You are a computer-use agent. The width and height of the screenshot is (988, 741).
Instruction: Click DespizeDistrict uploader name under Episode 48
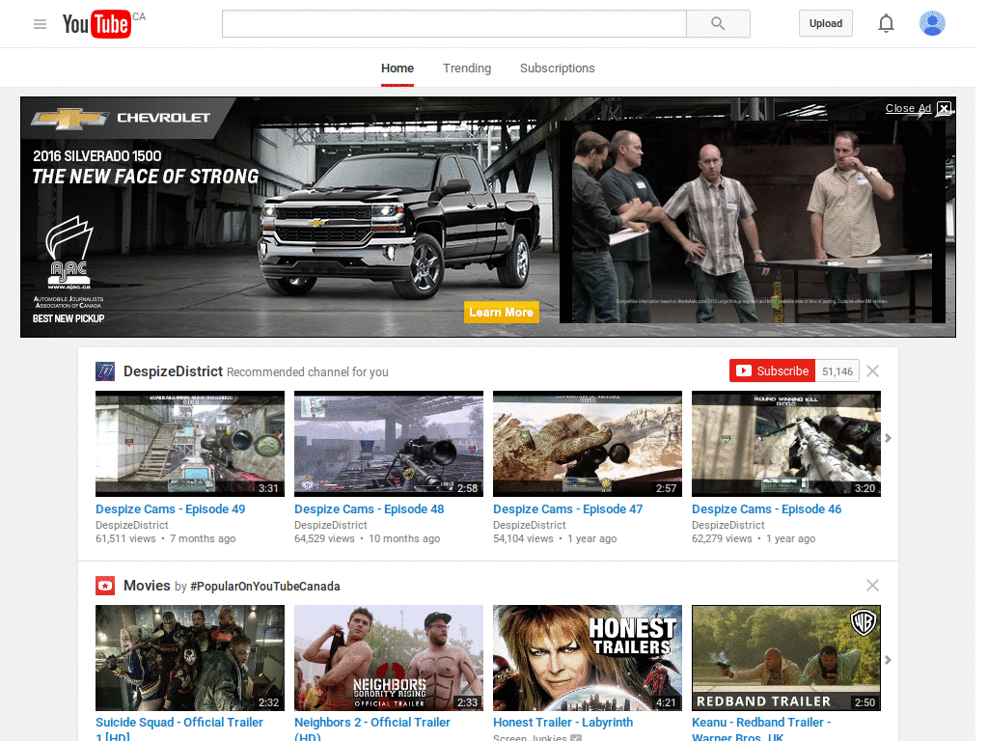coord(331,525)
